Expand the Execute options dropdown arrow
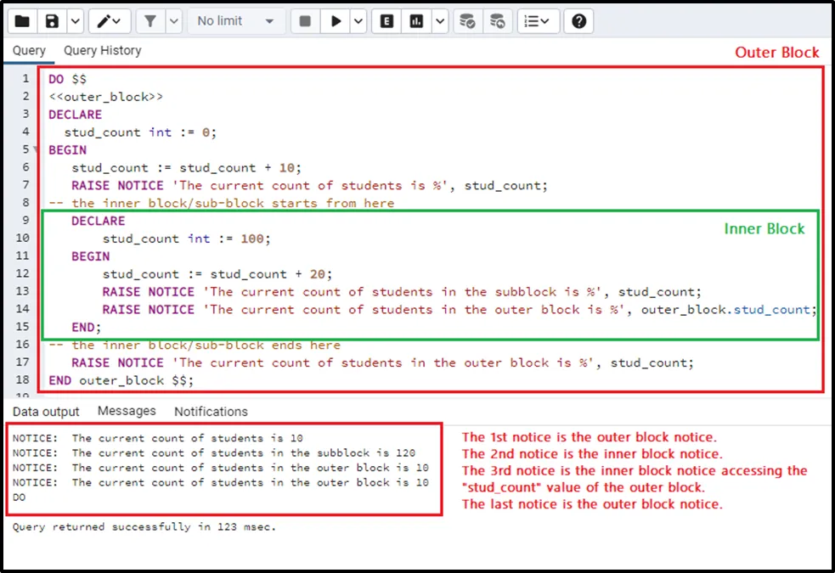Screen dimensions: 835x573 (x=358, y=21)
